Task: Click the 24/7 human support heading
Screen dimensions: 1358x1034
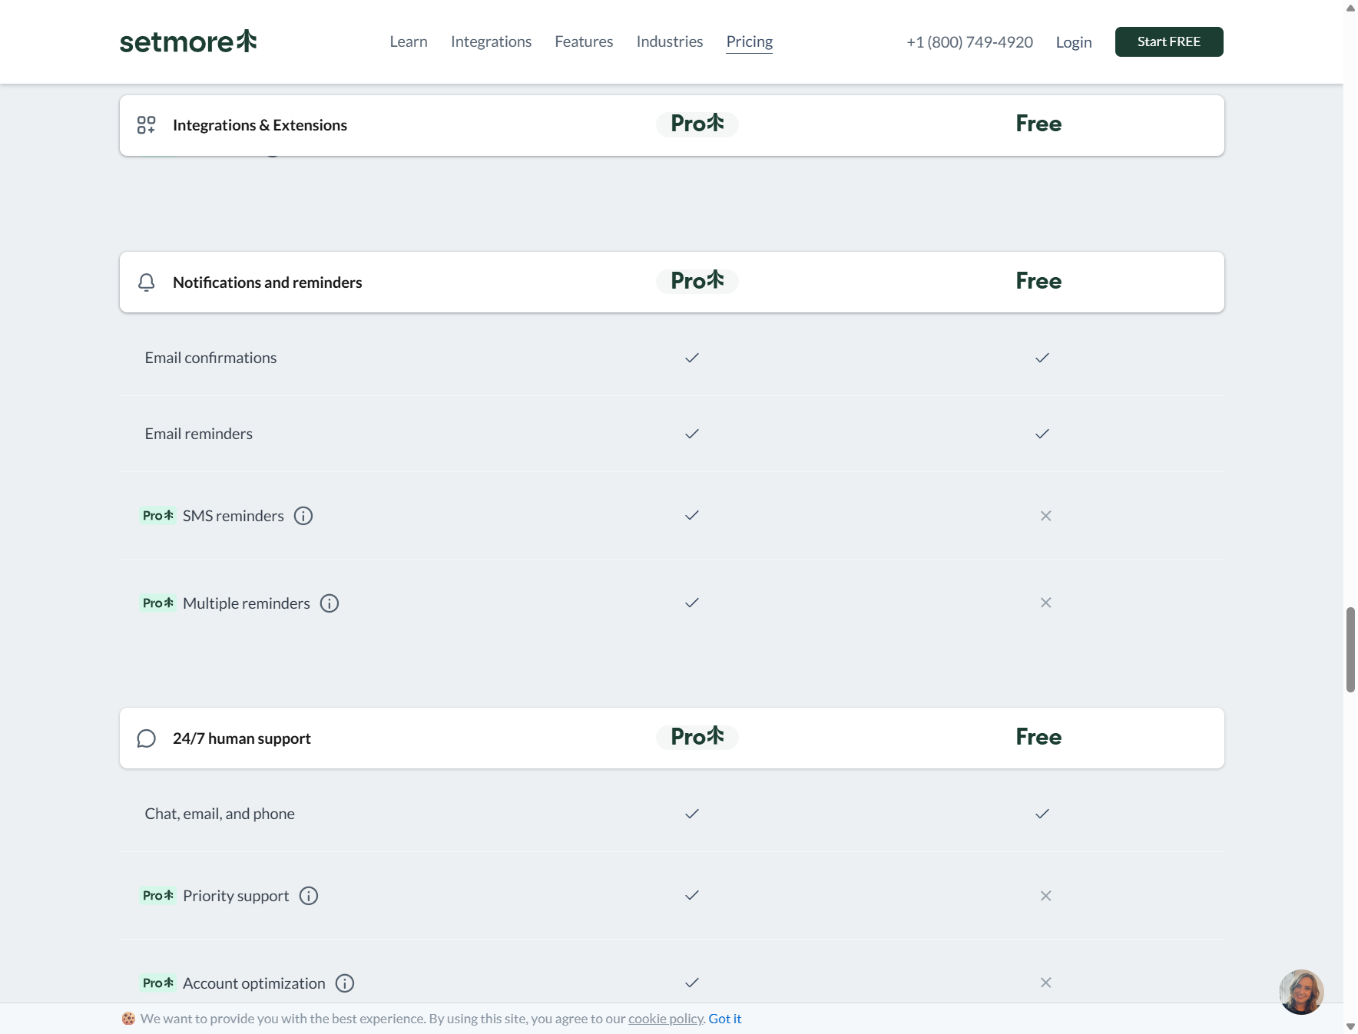Action: tap(242, 738)
